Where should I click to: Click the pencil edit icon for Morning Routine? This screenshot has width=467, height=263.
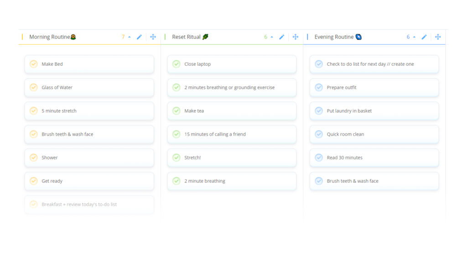pyautogui.click(x=140, y=37)
